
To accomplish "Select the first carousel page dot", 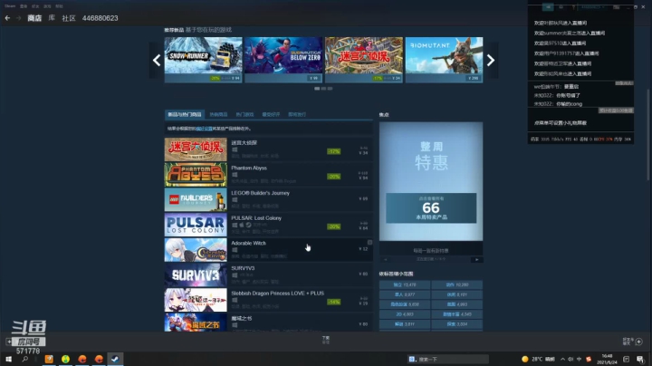I will pos(317,89).
